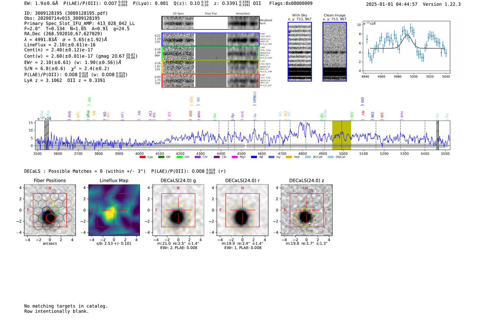Viewport: 485px width, 330px height.
Task: Click the 's/b: 2.53 +/- 0.101' caption
Action: pos(114,243)
